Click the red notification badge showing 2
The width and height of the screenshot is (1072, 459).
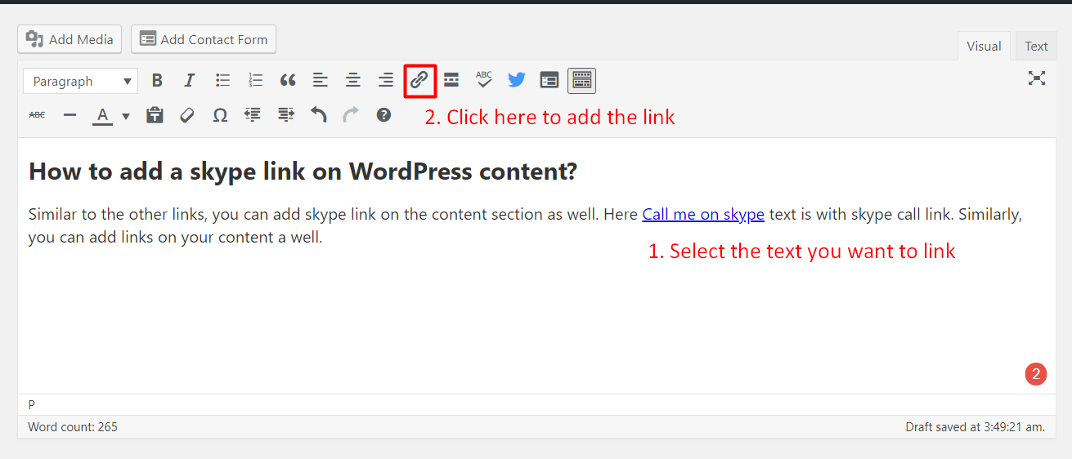[1036, 375]
